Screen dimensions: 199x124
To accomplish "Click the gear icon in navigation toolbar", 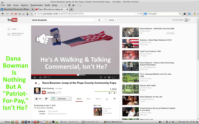I will pyautogui.click(x=24, y=14).
